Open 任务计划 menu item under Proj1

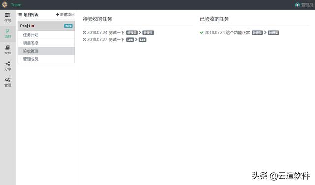click(x=46, y=35)
